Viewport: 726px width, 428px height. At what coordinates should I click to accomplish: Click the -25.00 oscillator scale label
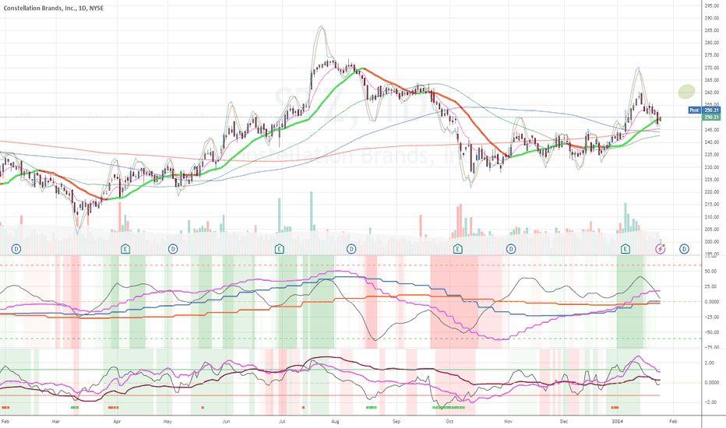point(710,317)
